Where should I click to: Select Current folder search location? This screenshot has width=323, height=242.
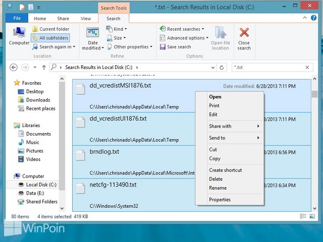(50, 29)
